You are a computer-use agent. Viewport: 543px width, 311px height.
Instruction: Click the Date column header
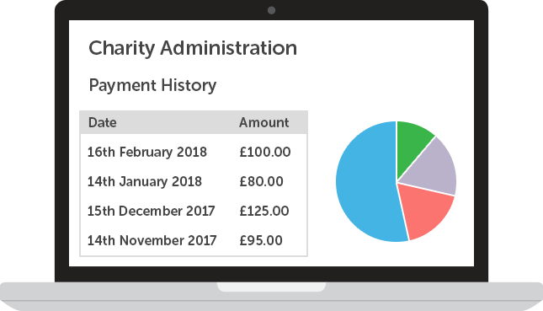(x=102, y=123)
